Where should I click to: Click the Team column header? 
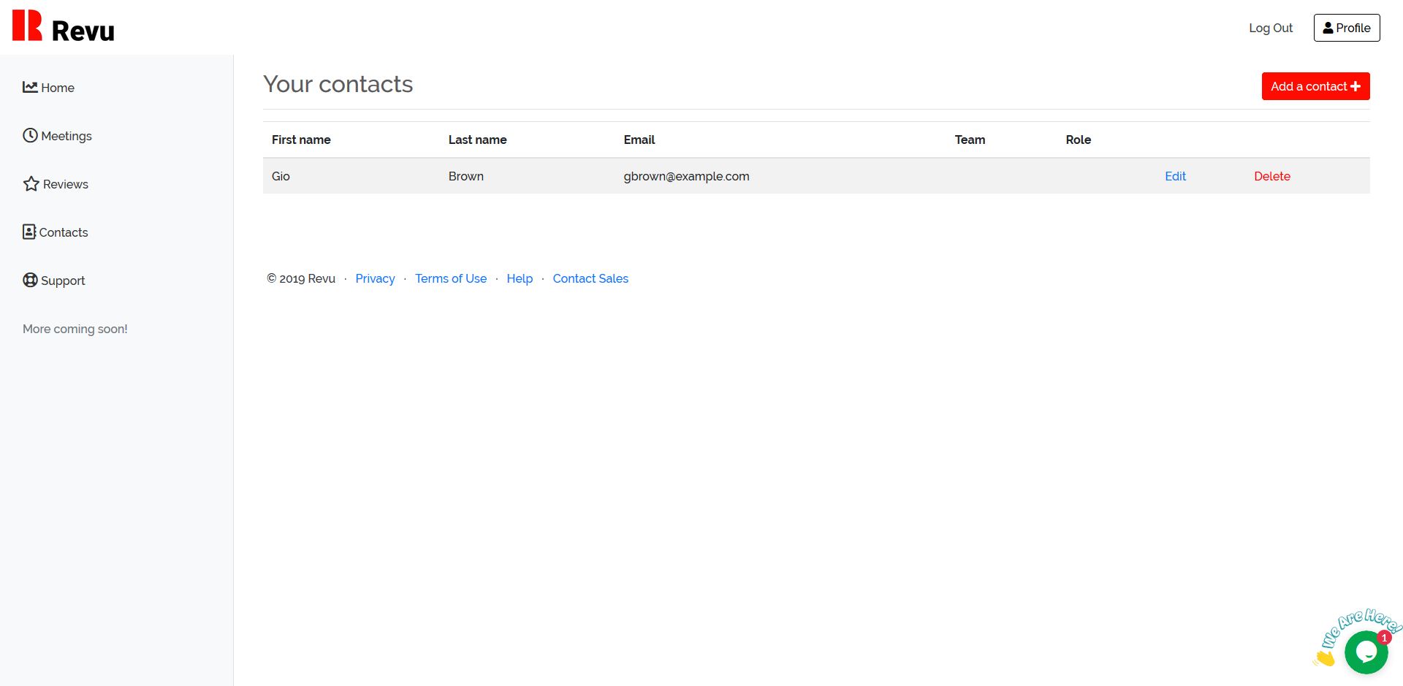[x=970, y=140]
